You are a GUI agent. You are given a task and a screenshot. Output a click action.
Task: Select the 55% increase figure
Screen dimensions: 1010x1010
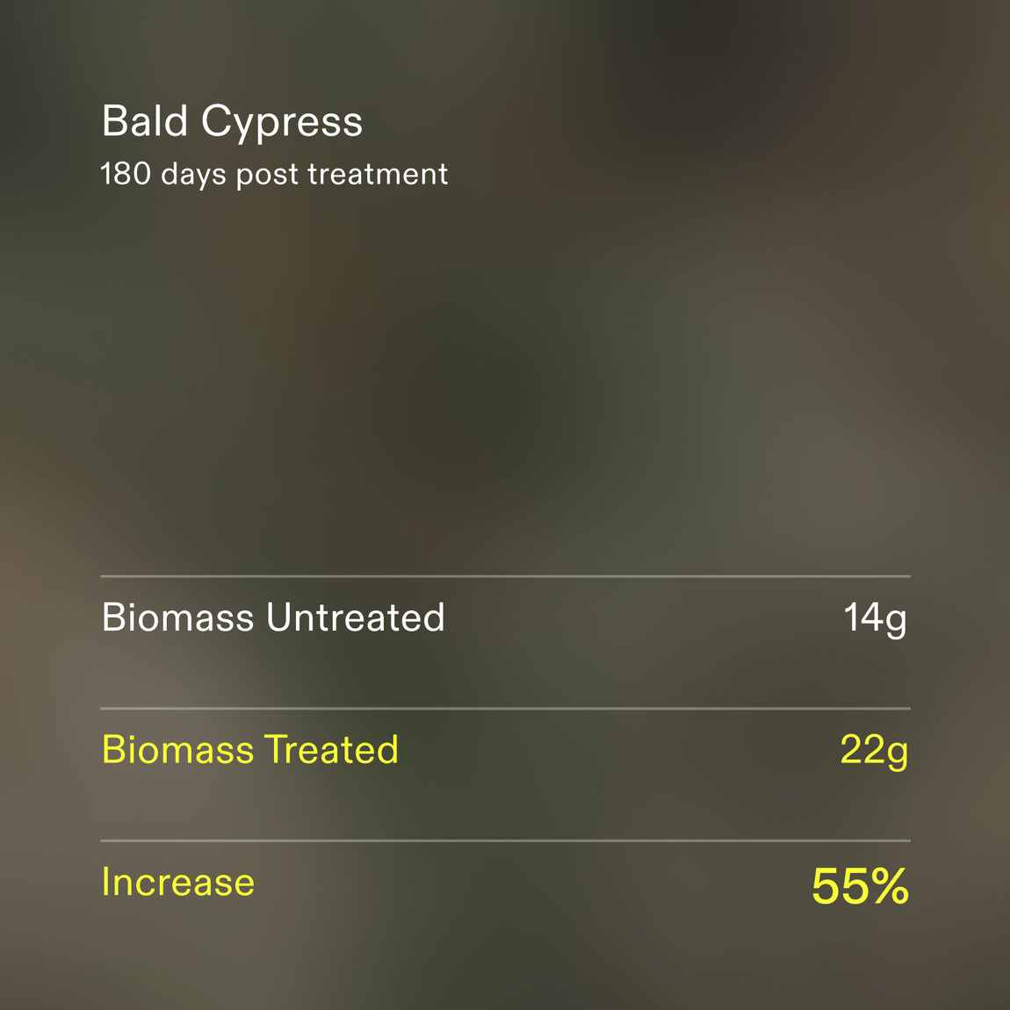point(860,885)
